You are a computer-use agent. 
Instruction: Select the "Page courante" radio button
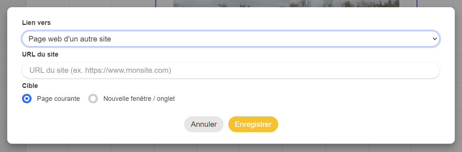pyautogui.click(x=27, y=98)
